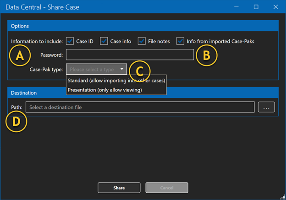
Task: Click the destination Path field
Action: [x=140, y=107]
